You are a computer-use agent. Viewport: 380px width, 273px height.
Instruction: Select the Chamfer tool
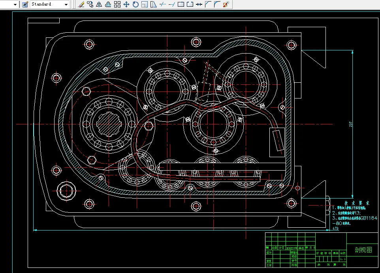[208, 4]
